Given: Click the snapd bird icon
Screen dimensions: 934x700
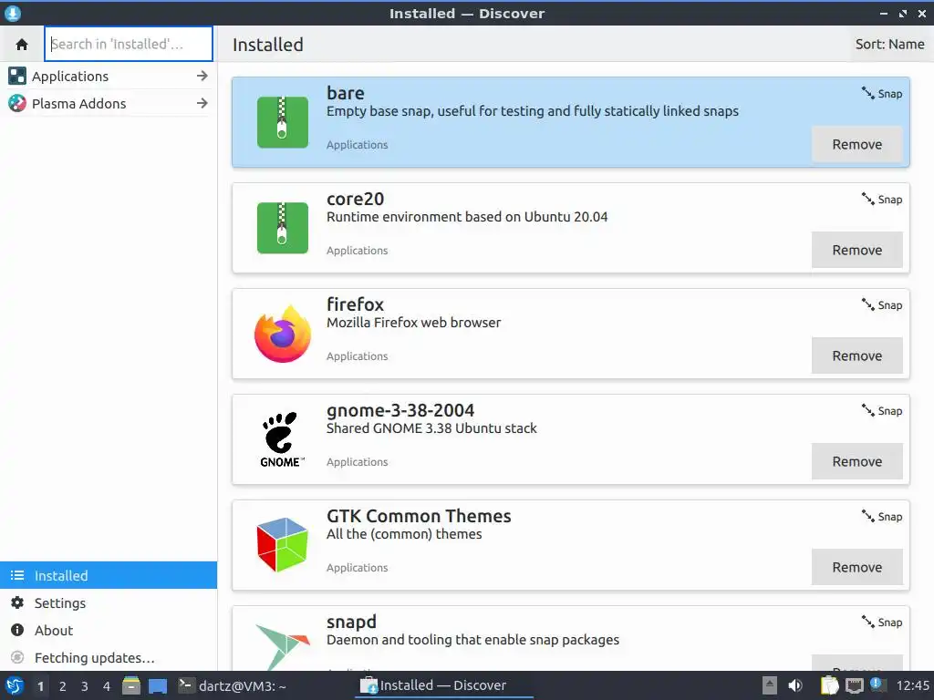Looking at the screenshot, I should click(x=283, y=646).
